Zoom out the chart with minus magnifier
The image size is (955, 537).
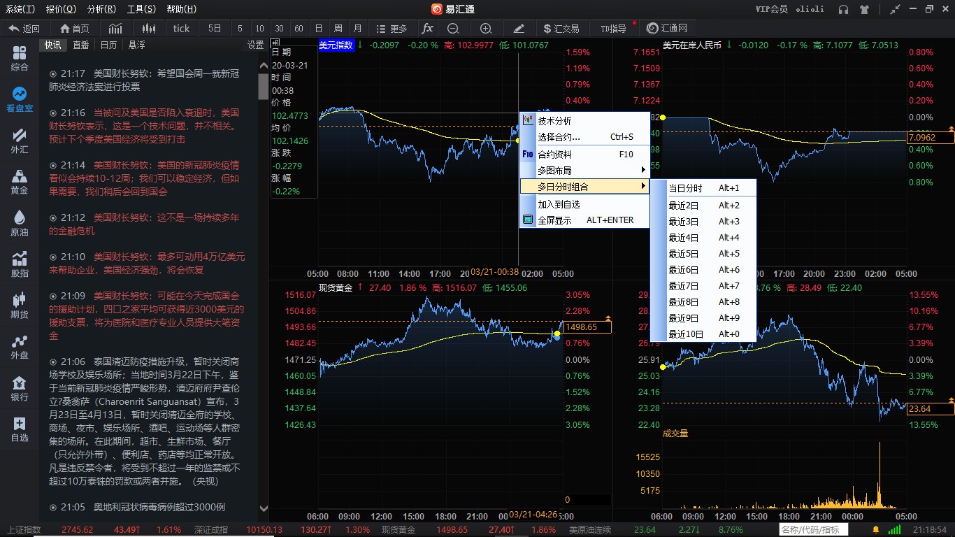tap(453, 29)
